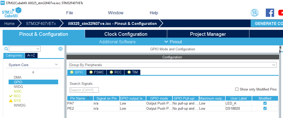Collapse the System Core category
The width and height of the screenshot is (283, 118).
56,65
